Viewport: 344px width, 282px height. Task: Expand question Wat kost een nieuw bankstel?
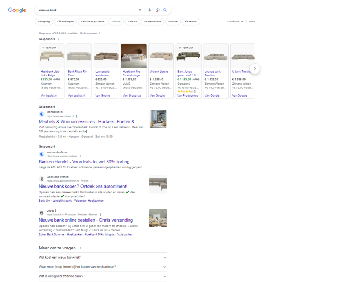[103, 258]
